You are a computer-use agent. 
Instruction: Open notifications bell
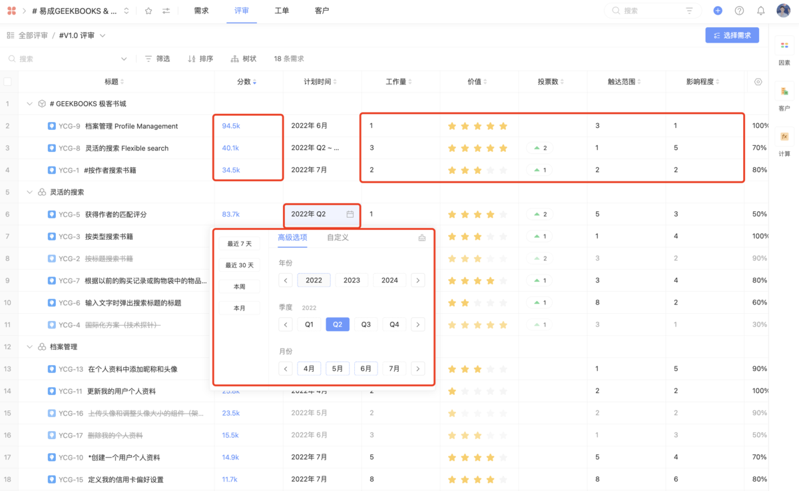click(x=760, y=11)
